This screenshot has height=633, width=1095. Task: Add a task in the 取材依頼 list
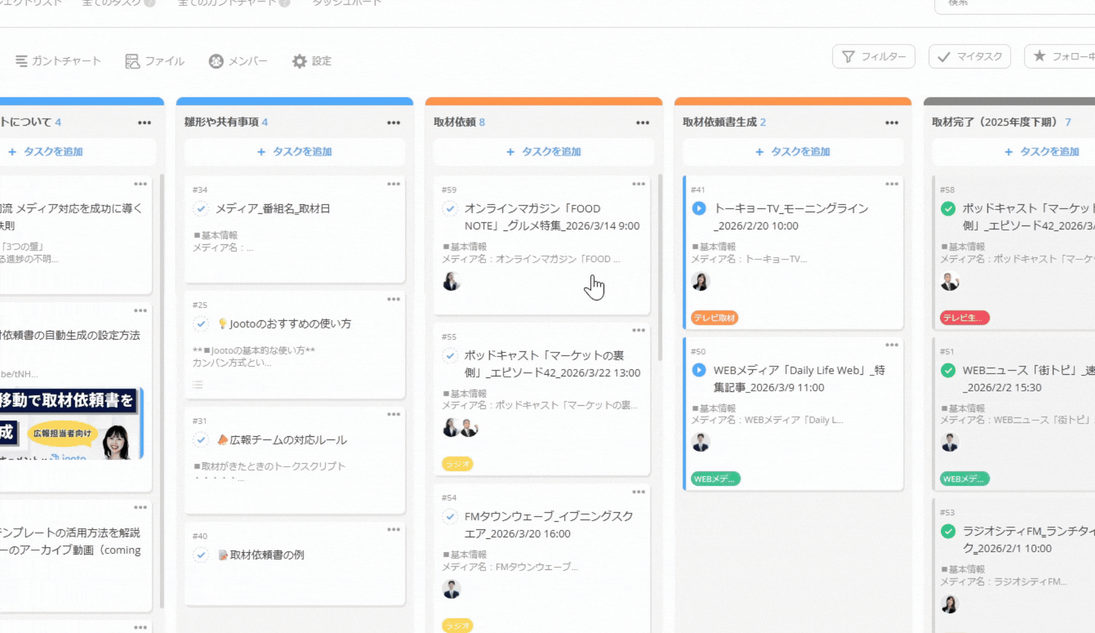coord(544,152)
